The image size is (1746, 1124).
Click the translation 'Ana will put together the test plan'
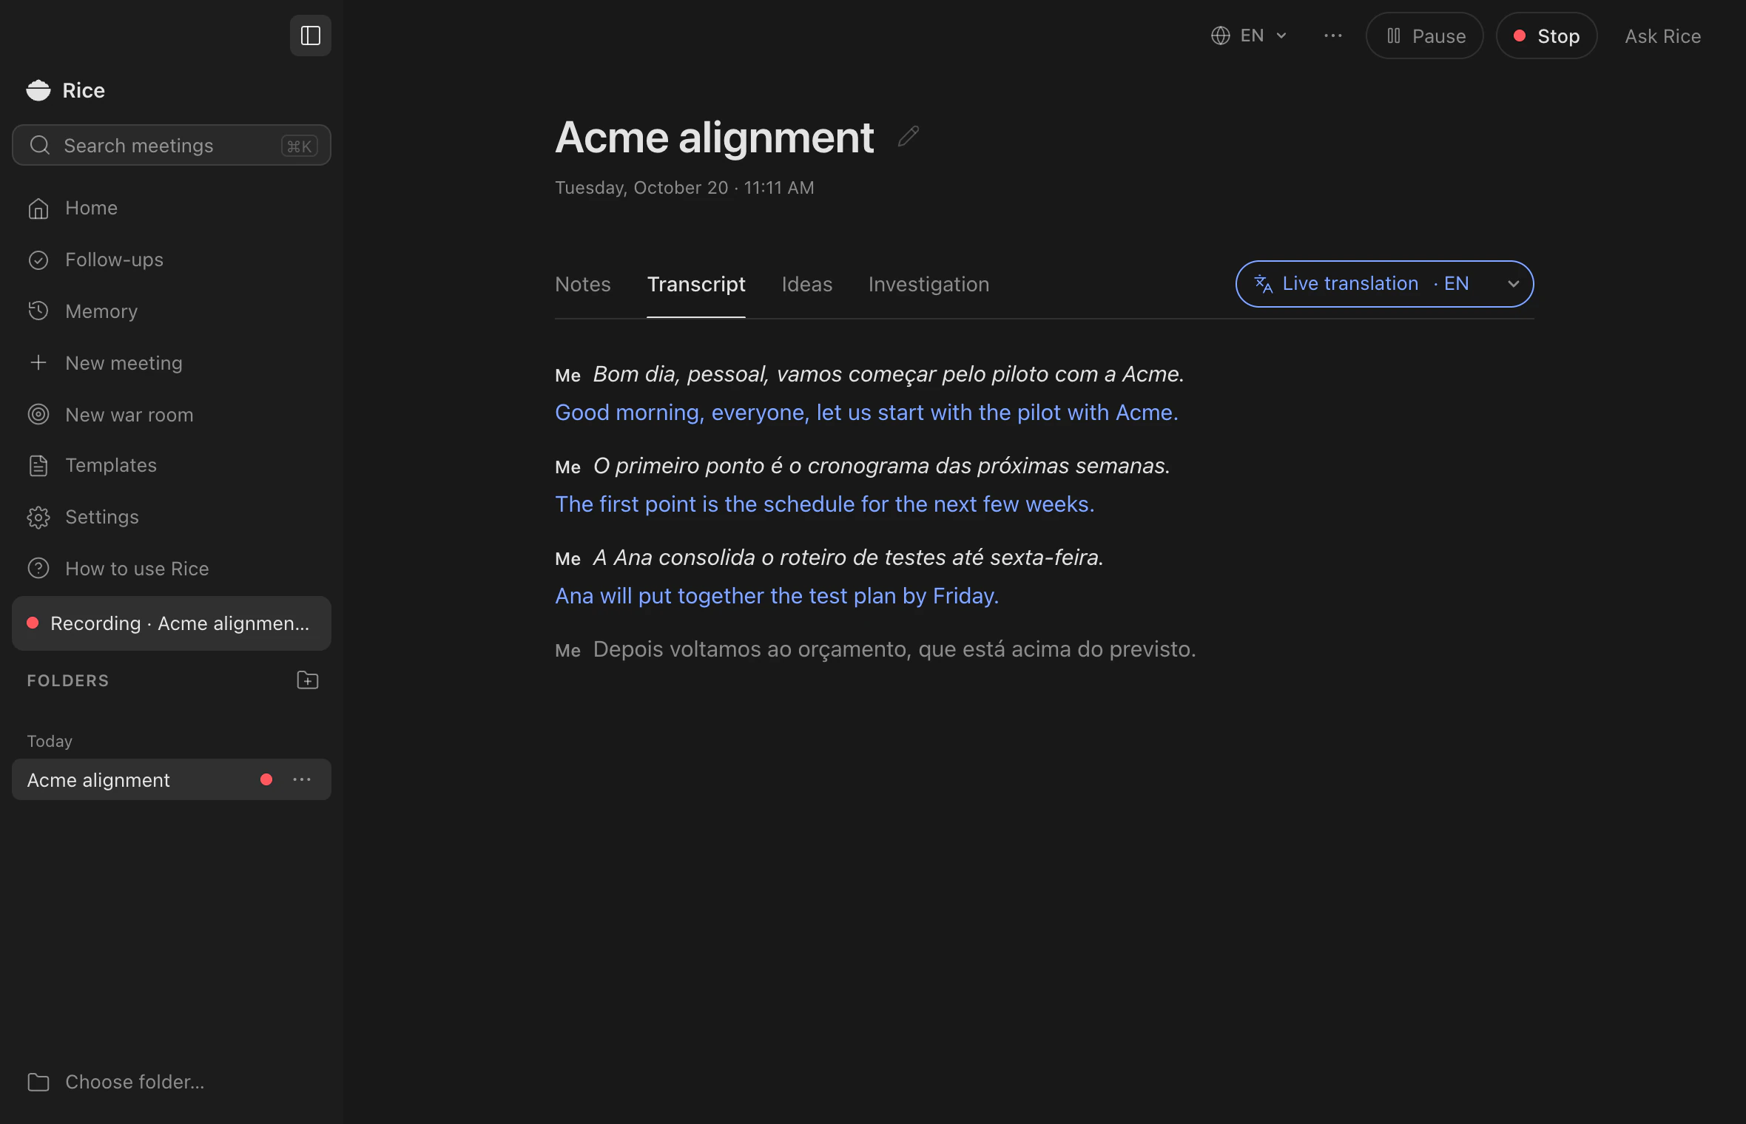pos(777,596)
